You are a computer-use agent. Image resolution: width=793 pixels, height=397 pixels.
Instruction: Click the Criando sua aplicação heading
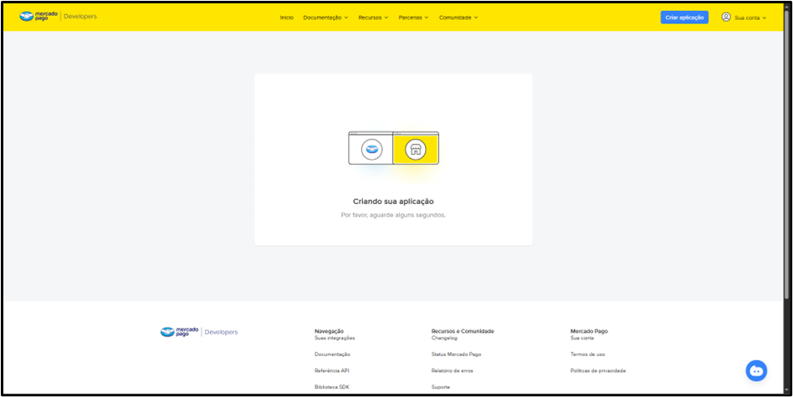pyautogui.click(x=393, y=201)
